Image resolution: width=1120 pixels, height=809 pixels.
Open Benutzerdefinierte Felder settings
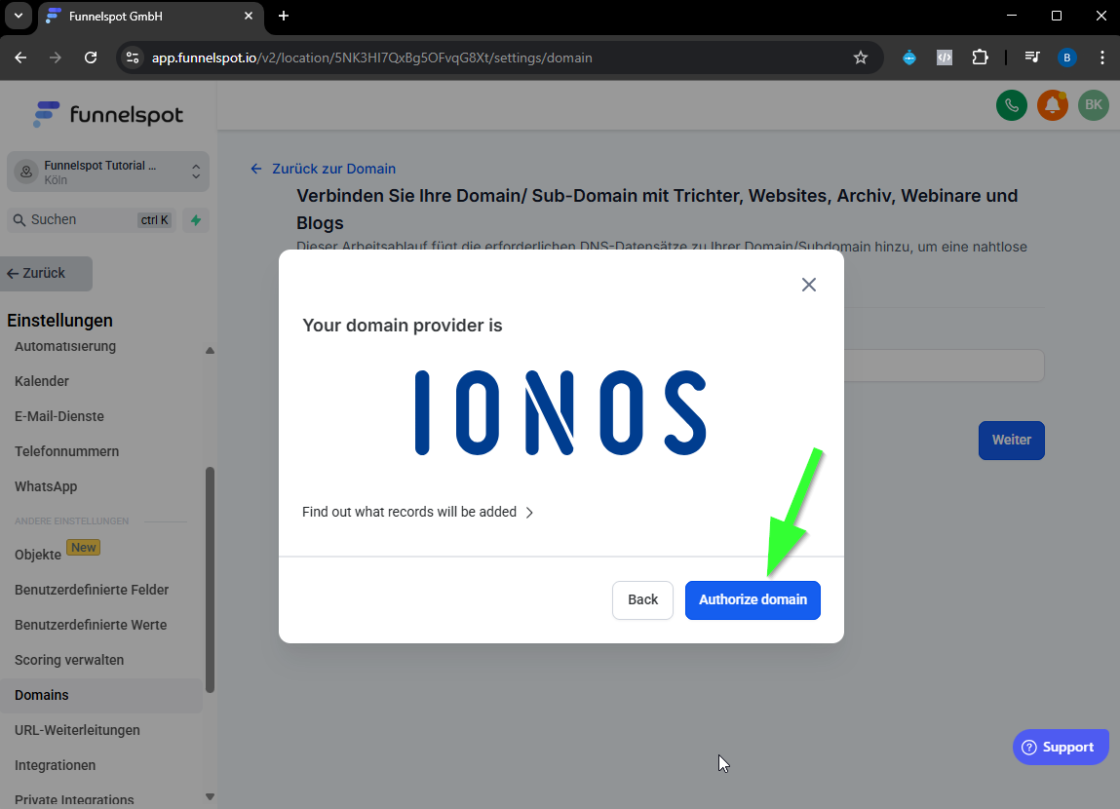click(92, 590)
